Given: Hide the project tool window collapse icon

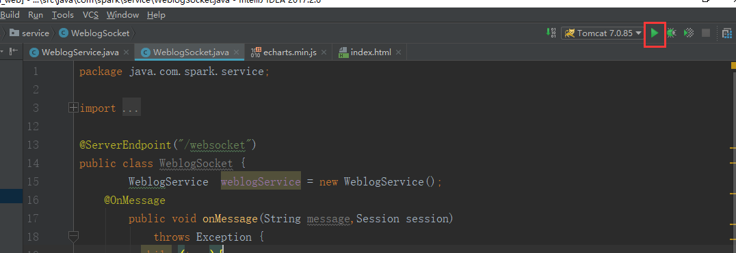Looking at the screenshot, I should (14, 51).
